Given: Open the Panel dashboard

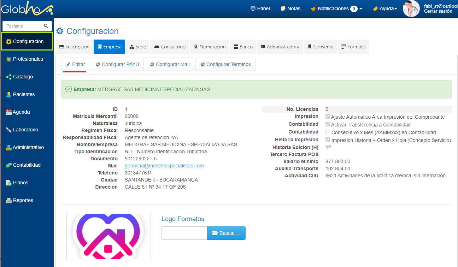Looking at the screenshot, I should pos(260,8).
